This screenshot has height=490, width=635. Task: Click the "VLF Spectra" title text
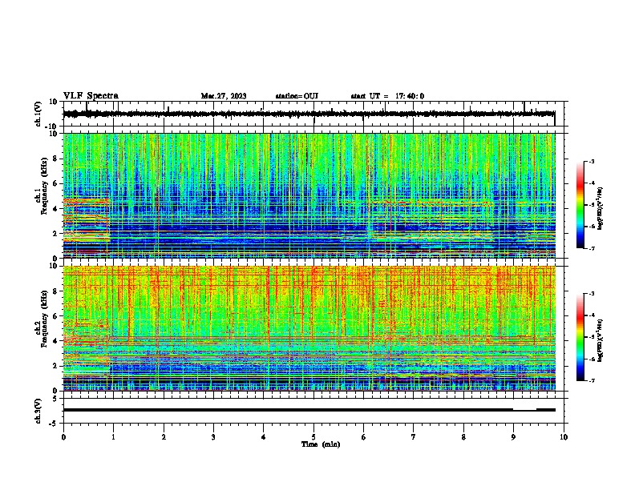[91, 96]
